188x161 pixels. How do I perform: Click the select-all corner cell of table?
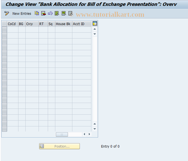pyautogui.click(x=4, y=24)
